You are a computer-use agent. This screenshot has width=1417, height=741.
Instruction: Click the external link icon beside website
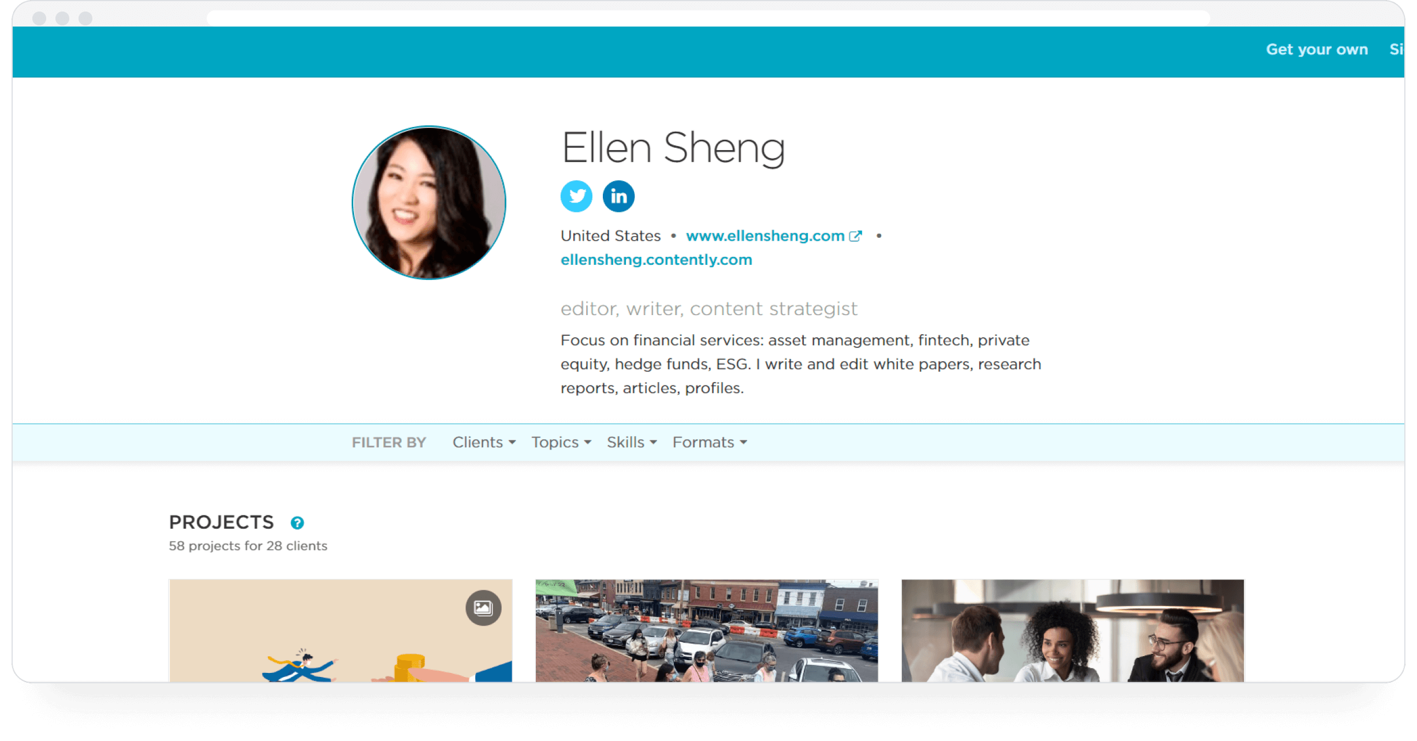(856, 236)
